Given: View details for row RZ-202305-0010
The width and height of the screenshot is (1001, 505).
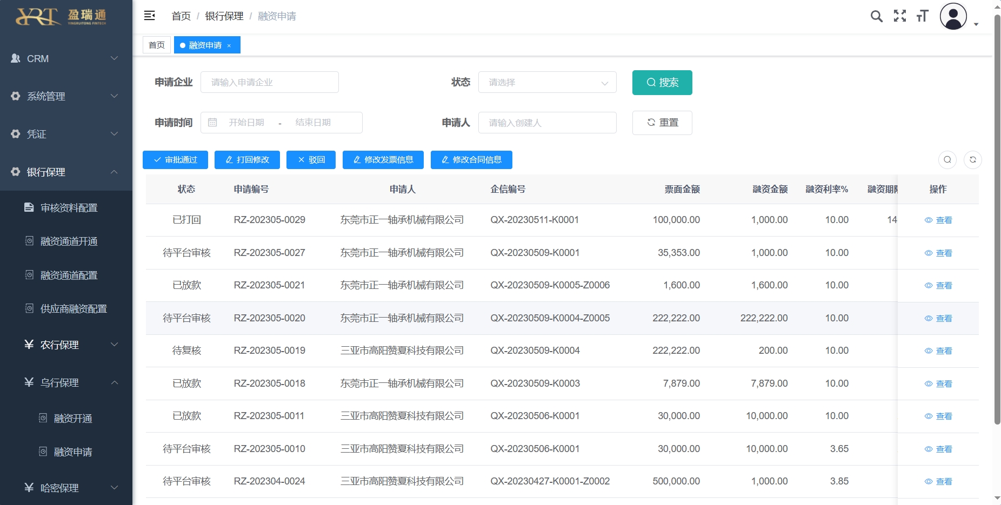Looking at the screenshot, I should [x=938, y=449].
